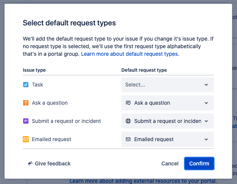Image resolution: width=237 pixels, height=184 pixels.
Task: Click the purple Submit a request issue icon
Action: [26, 121]
